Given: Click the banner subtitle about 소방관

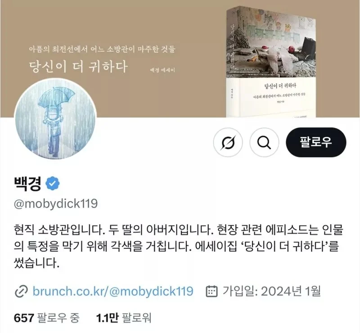Looking at the screenshot, I should pos(102,49).
